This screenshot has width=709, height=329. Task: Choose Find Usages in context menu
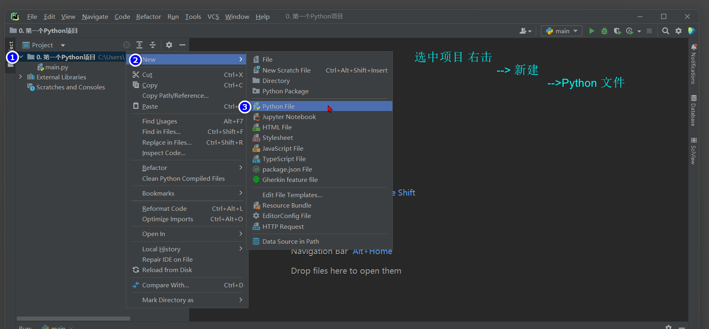(x=187, y=121)
